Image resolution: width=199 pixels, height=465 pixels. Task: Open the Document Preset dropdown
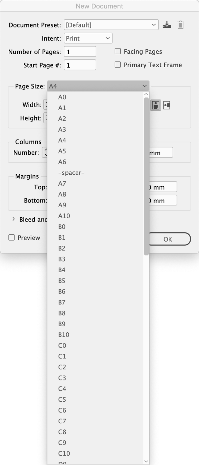pos(111,25)
